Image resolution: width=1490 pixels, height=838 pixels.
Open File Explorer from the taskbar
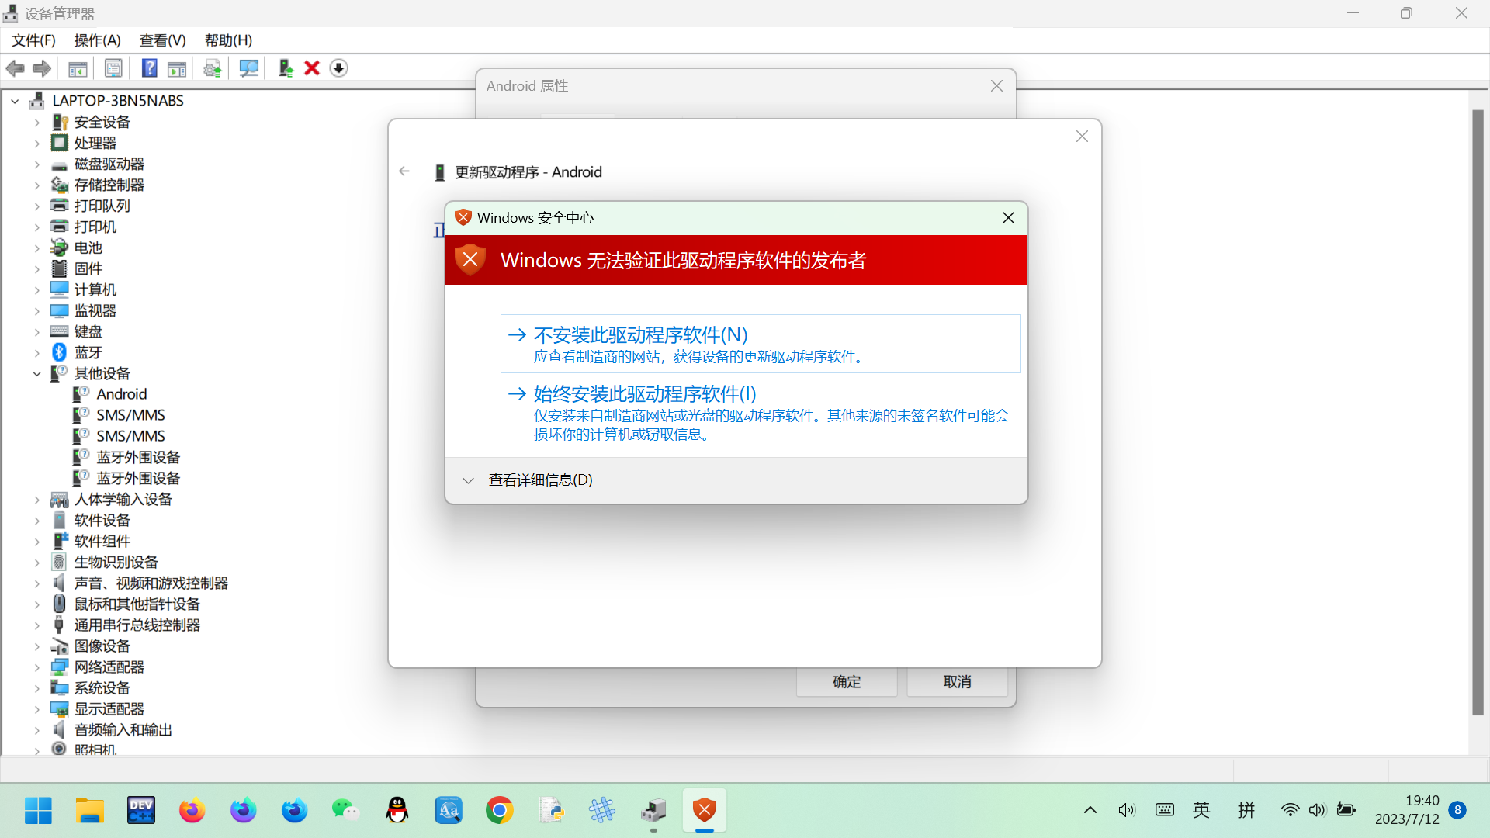tap(90, 810)
